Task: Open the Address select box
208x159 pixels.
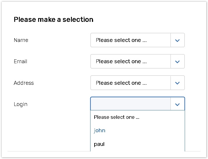Action: pos(130,83)
